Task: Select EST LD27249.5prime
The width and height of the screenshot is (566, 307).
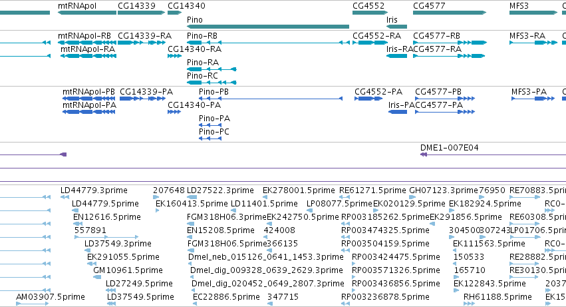Action: tap(111, 290)
